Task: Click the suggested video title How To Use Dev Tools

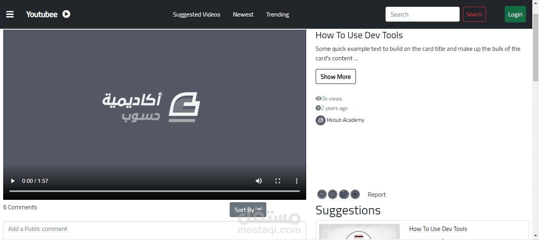Action: point(438,229)
